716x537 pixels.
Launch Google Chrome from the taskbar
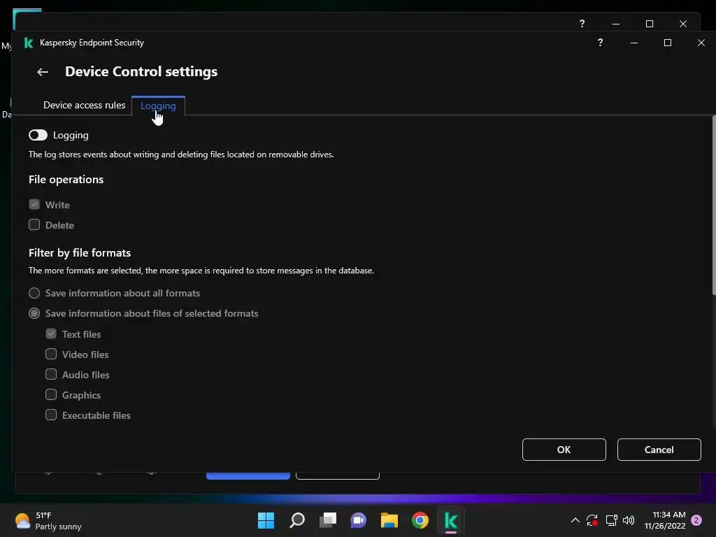pyautogui.click(x=420, y=520)
